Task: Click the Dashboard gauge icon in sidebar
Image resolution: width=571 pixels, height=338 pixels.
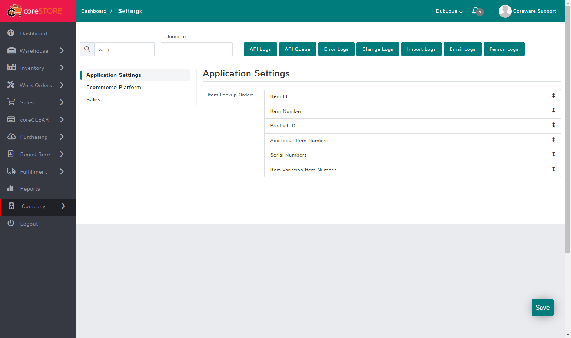Action: (11, 33)
